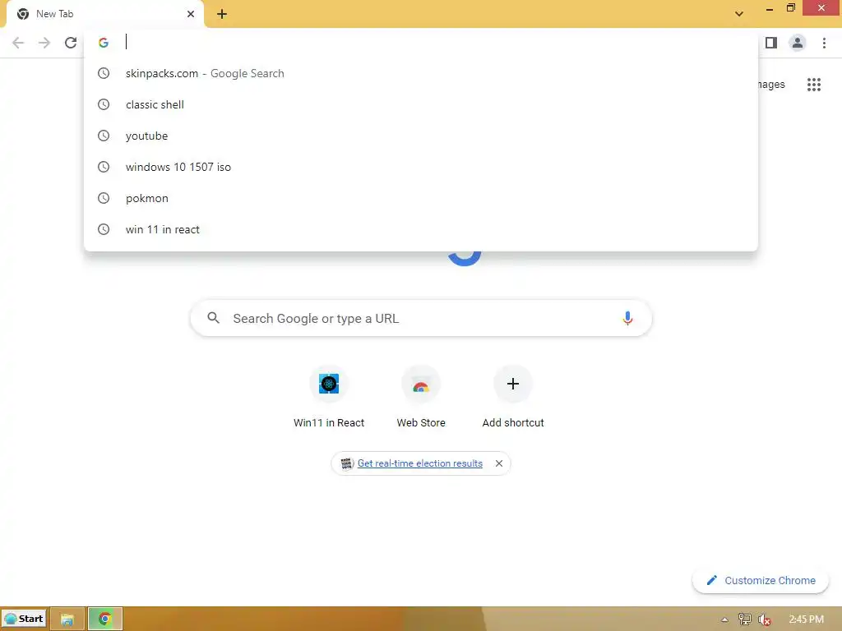The height and width of the screenshot is (631, 842).
Task: Click the clock icon beside youtube
Action: [104, 136]
